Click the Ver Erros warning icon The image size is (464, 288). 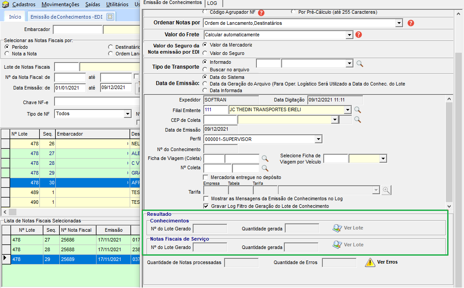370,262
